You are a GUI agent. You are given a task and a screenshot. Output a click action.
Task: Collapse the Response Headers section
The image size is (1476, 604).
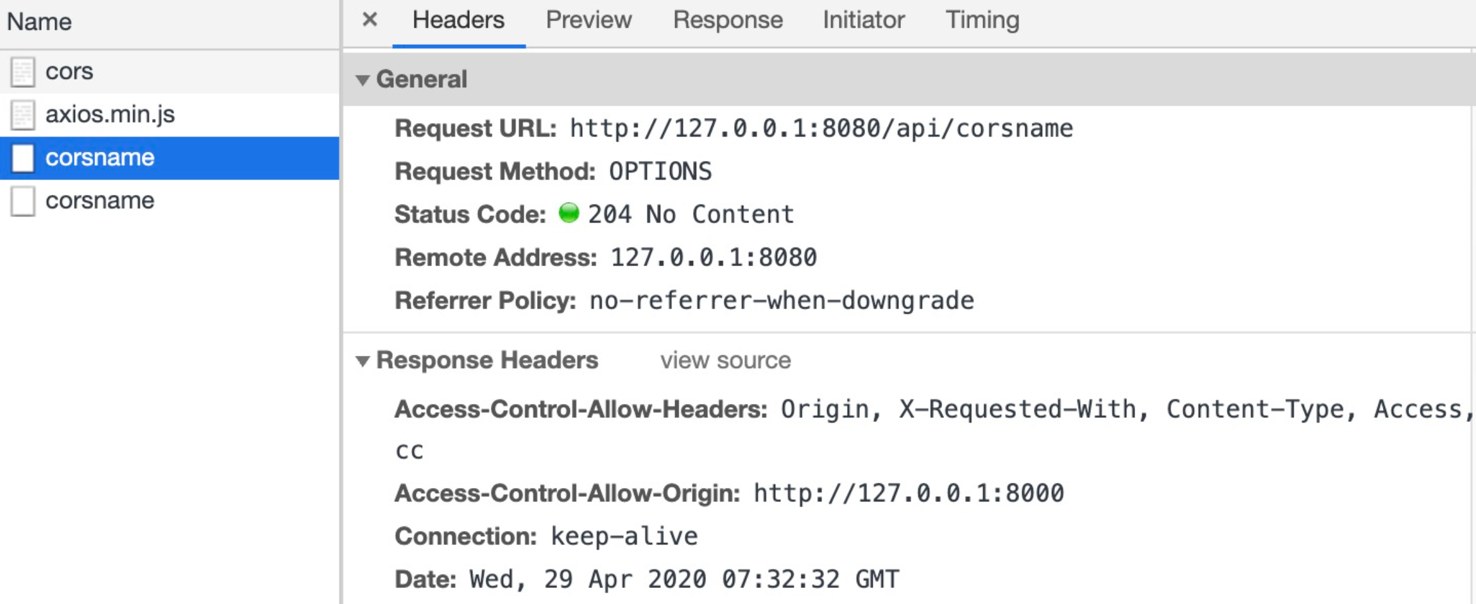[x=363, y=361]
